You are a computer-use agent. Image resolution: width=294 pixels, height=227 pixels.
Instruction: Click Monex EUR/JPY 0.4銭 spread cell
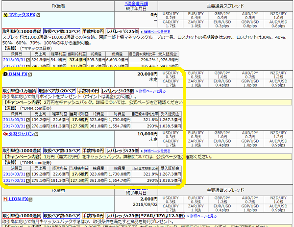point(196,16)
